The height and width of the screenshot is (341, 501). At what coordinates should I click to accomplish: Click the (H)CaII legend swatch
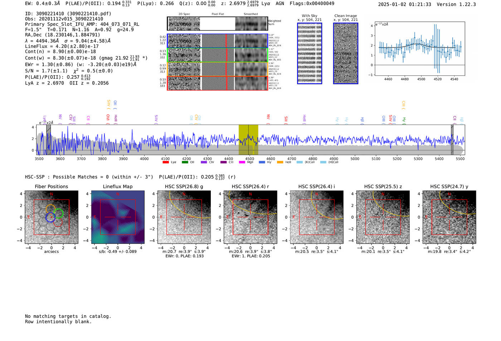pos(324,162)
